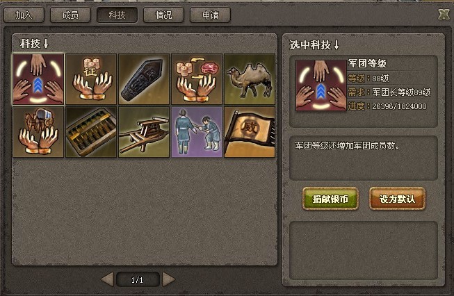Go to next page arrow

168,279
